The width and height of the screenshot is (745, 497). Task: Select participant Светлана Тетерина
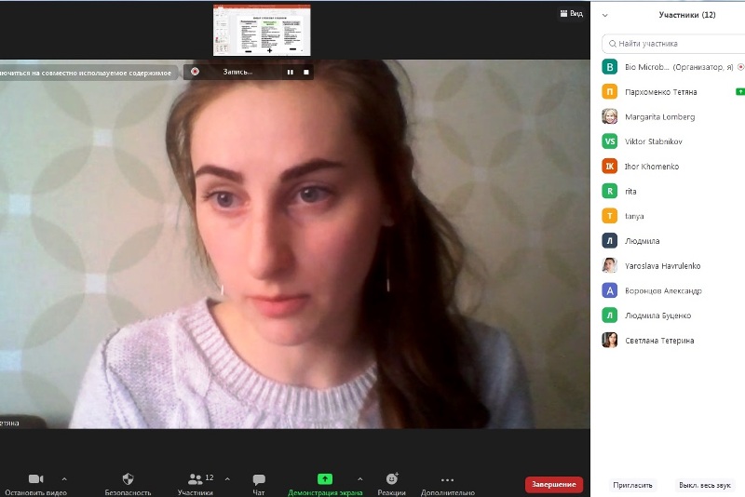673,340
